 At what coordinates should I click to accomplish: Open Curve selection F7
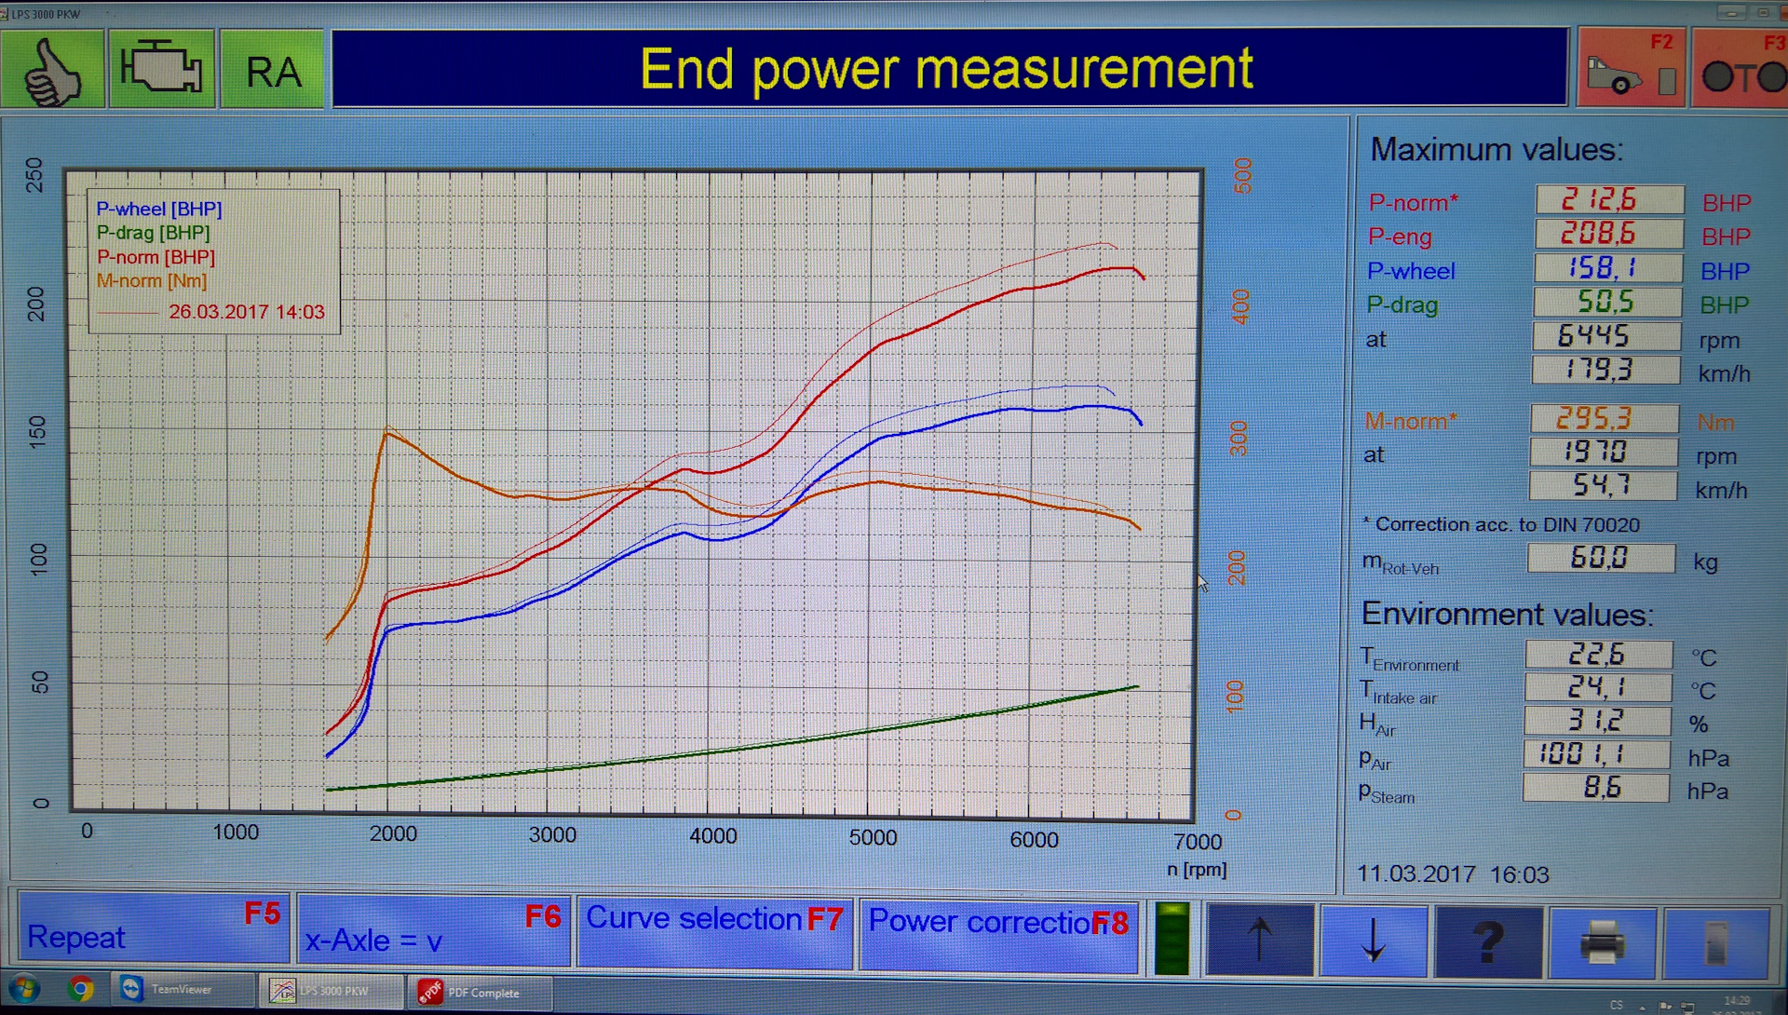tap(714, 931)
